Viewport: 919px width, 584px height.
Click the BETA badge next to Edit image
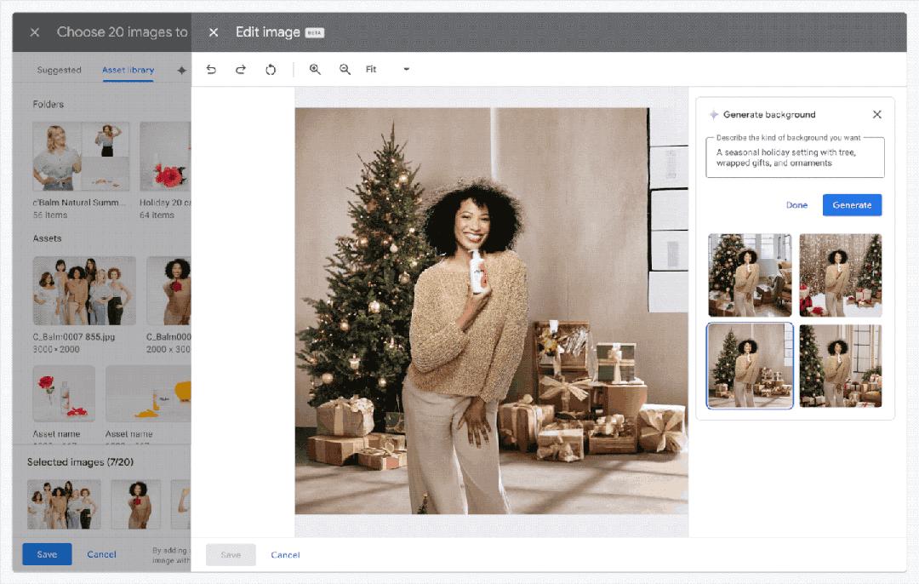pos(315,33)
